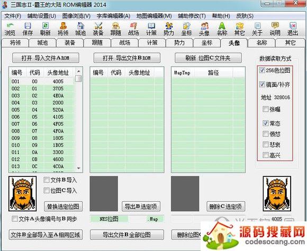Click the 删除C选定项 button
Image resolution: width=307 pixels, height=251 pixels.
tap(225, 207)
